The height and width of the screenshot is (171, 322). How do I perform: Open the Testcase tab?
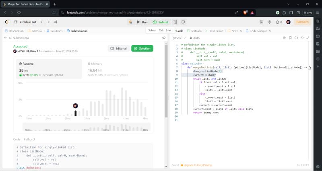coord(194,31)
